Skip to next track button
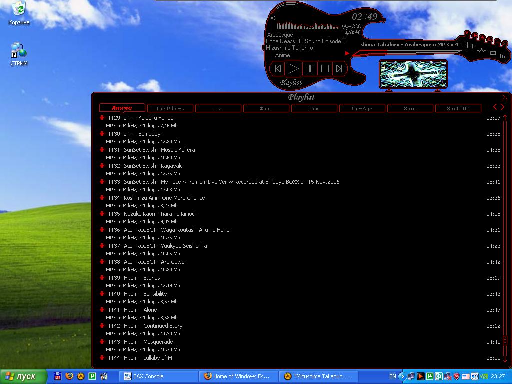 pos(340,69)
